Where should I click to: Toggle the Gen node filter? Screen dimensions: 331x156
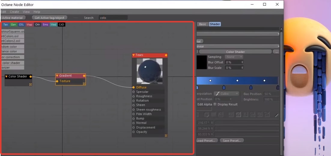[x=14, y=25]
